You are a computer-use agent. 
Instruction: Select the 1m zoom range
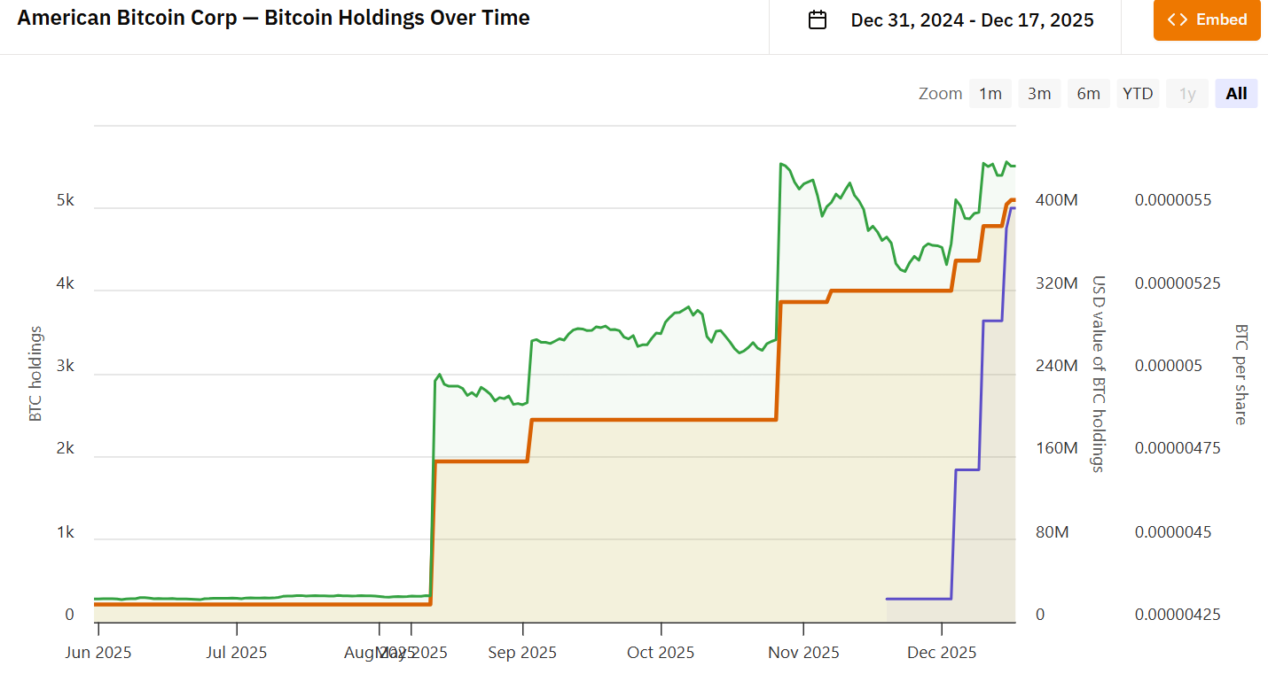[x=990, y=93]
